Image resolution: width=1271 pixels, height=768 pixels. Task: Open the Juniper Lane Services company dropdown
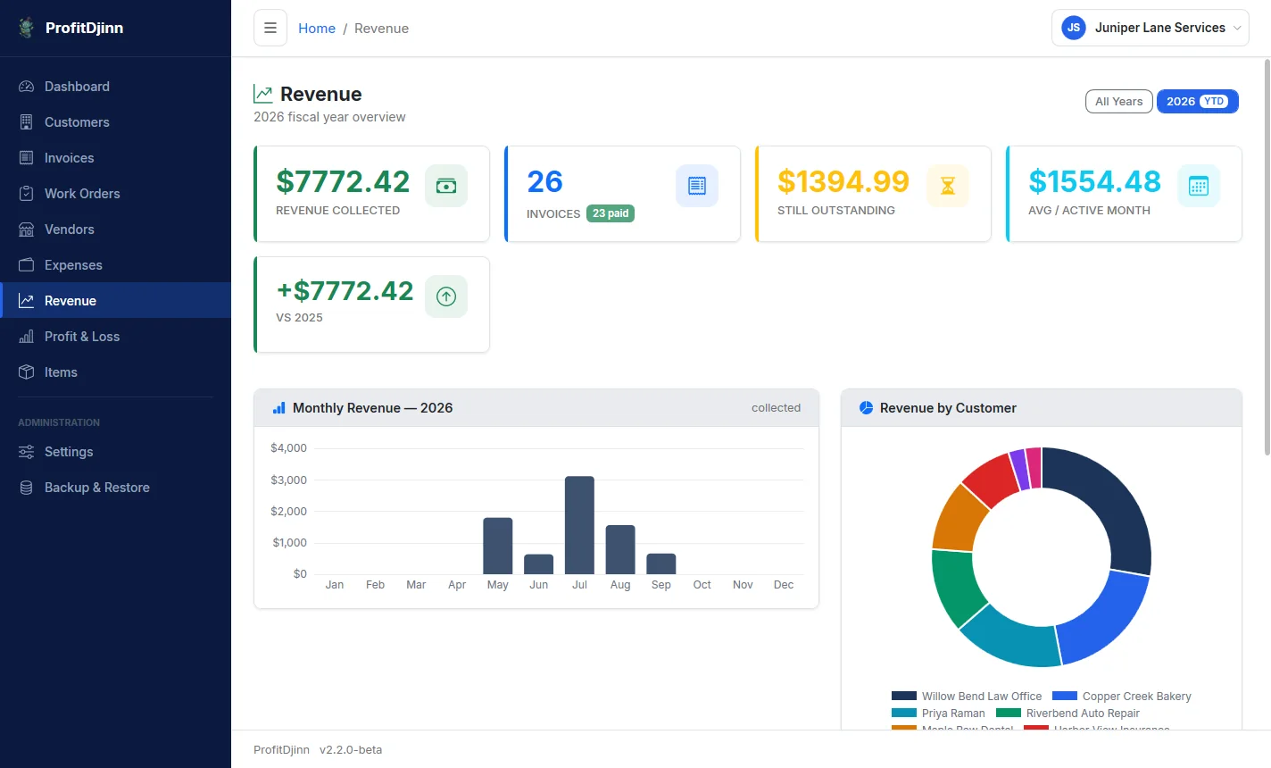coord(1151,28)
